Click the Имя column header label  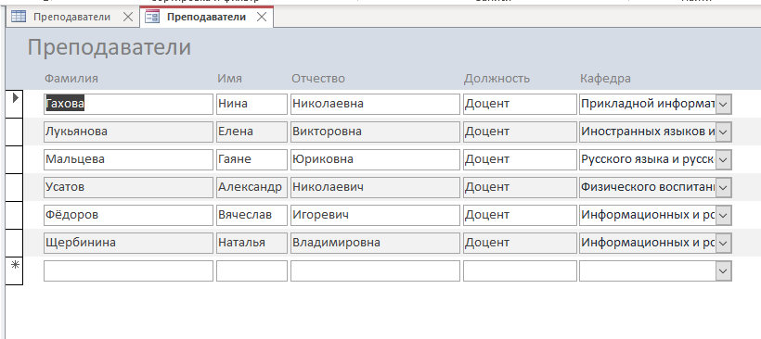(x=229, y=79)
